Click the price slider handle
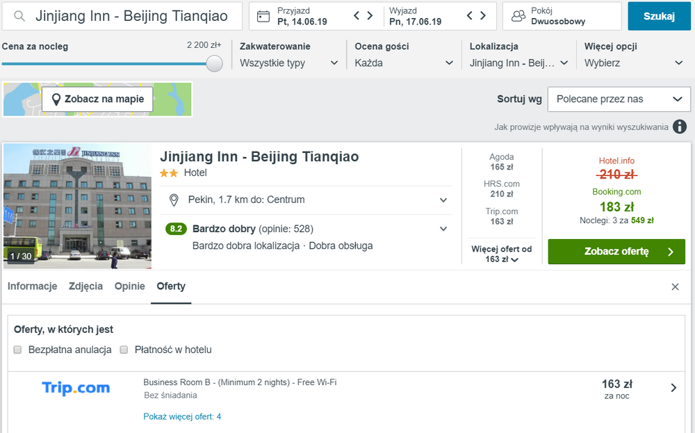Screen dimensions: 695x433 [x=215, y=63]
